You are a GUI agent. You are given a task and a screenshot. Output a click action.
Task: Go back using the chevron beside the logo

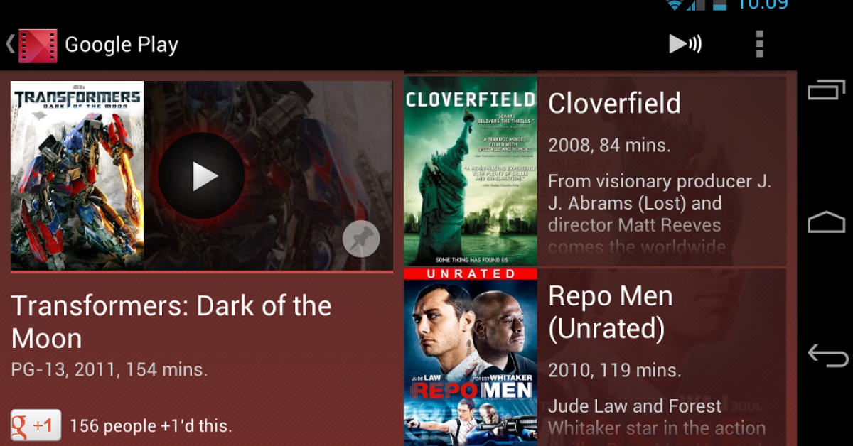click(x=10, y=45)
